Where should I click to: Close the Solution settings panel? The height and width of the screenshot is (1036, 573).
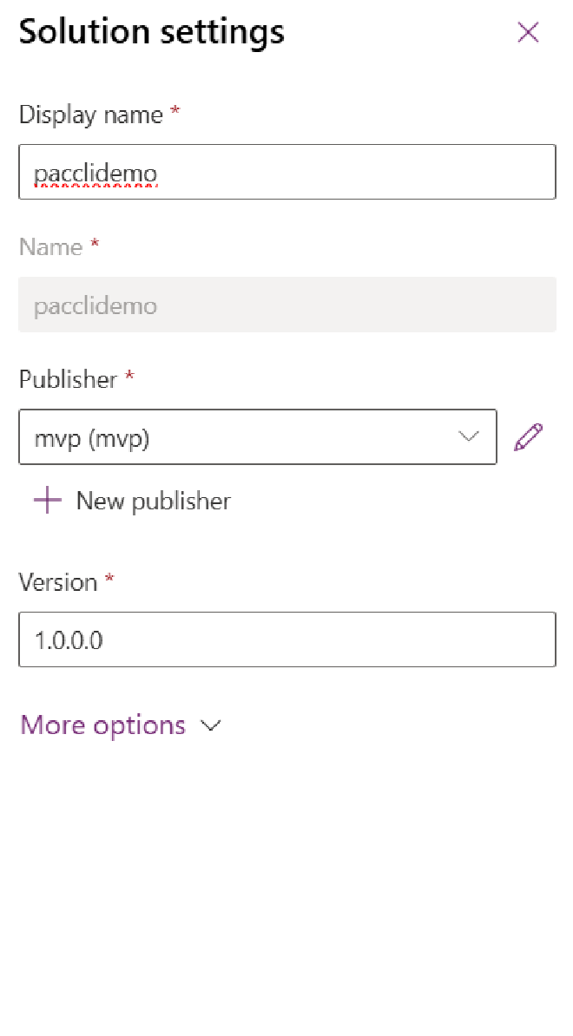[528, 33]
